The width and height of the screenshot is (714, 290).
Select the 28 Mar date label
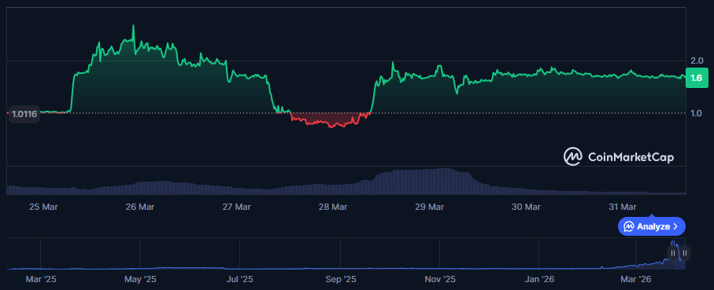tap(333, 207)
